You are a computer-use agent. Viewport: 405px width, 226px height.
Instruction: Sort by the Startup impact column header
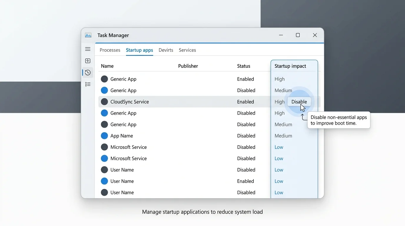pos(290,66)
